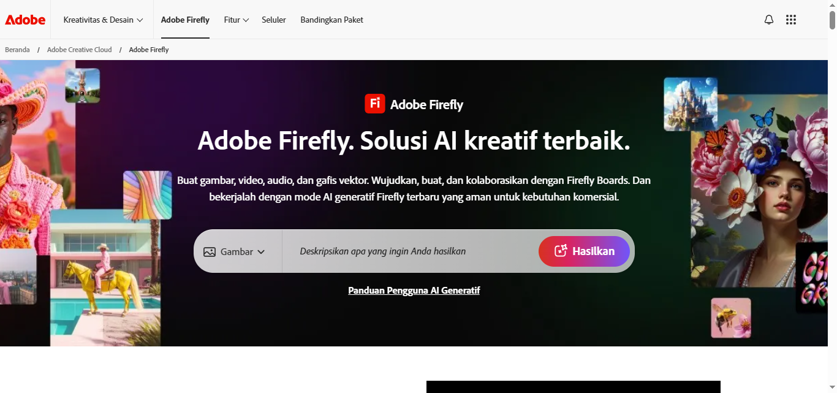Go to the Beranda breadcrumb link
The width and height of the screenshot is (837, 393).
point(17,50)
